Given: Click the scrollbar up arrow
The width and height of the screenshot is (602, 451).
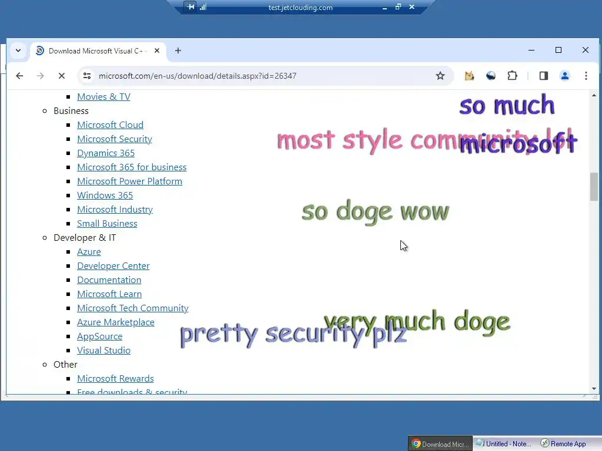Looking at the screenshot, I should pos(594,95).
